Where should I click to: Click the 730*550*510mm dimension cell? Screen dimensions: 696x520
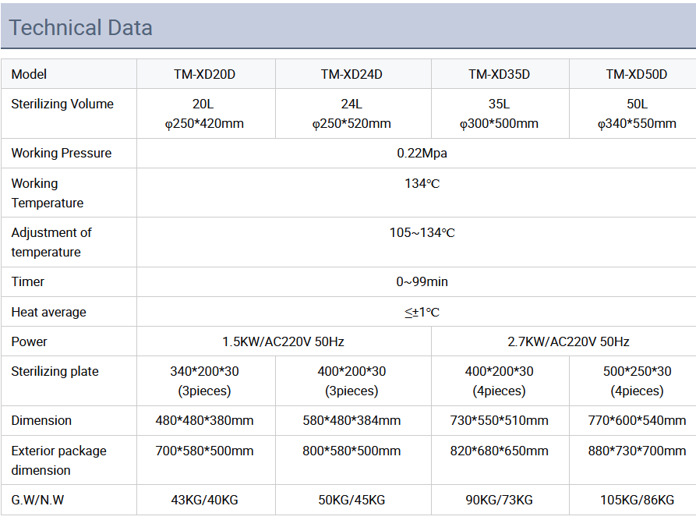(499, 420)
